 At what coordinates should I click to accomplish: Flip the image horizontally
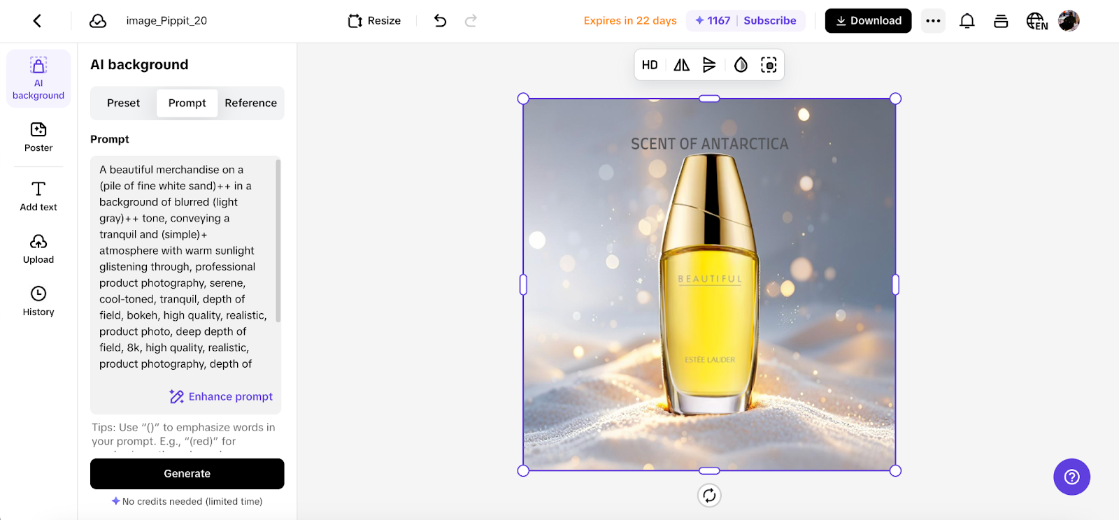coord(681,65)
